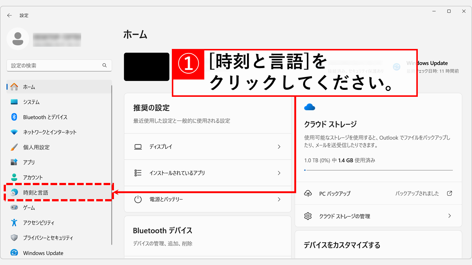
Task: Expand インストールされているアプリ
Action: 208,173
